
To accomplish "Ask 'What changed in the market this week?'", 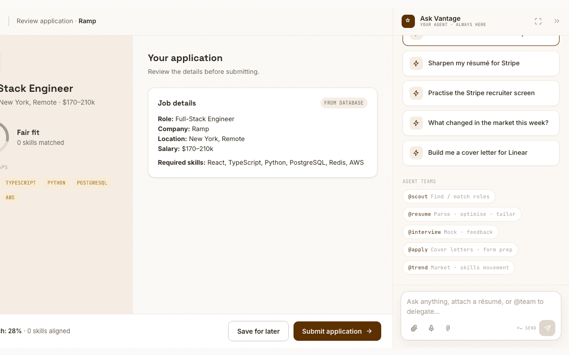I will click(x=481, y=123).
